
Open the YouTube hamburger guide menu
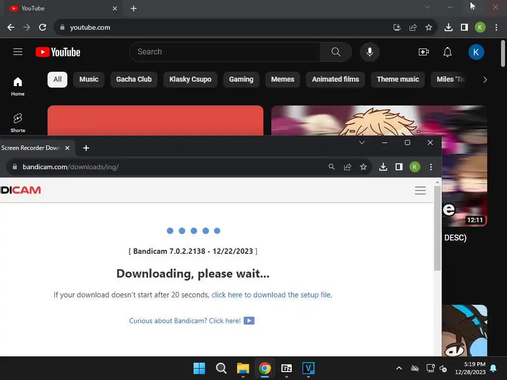click(x=18, y=51)
